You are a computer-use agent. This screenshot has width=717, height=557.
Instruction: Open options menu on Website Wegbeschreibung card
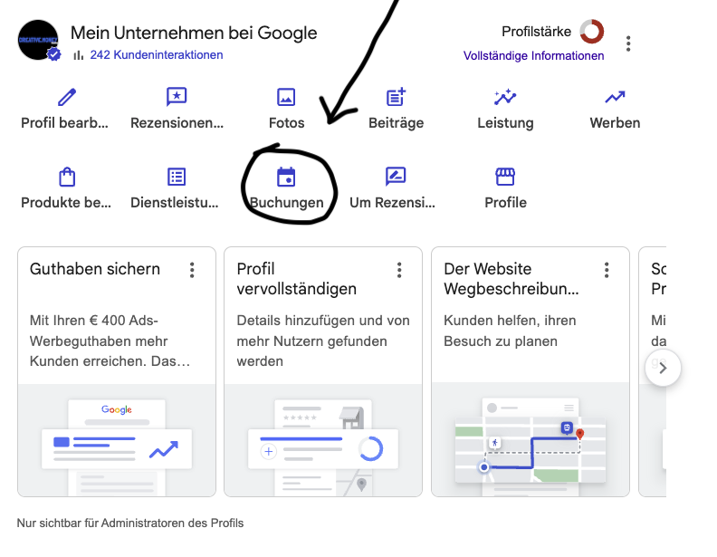click(x=607, y=270)
